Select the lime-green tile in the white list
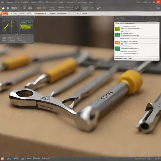 [118, 29]
